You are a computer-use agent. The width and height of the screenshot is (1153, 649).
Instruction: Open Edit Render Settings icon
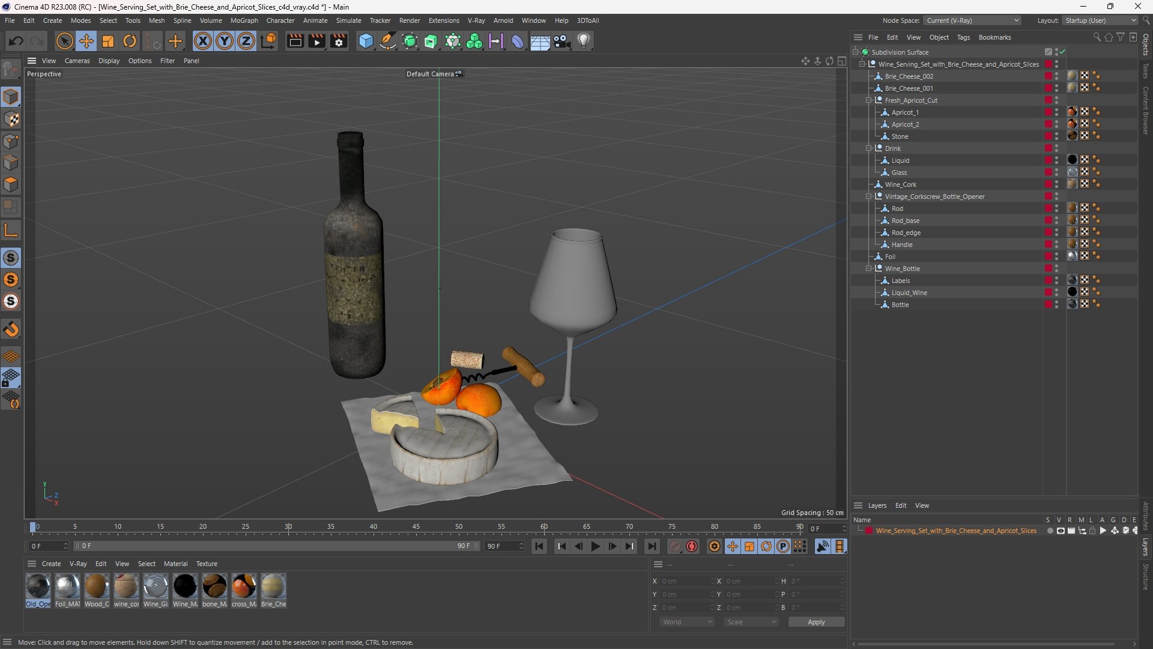[339, 41]
